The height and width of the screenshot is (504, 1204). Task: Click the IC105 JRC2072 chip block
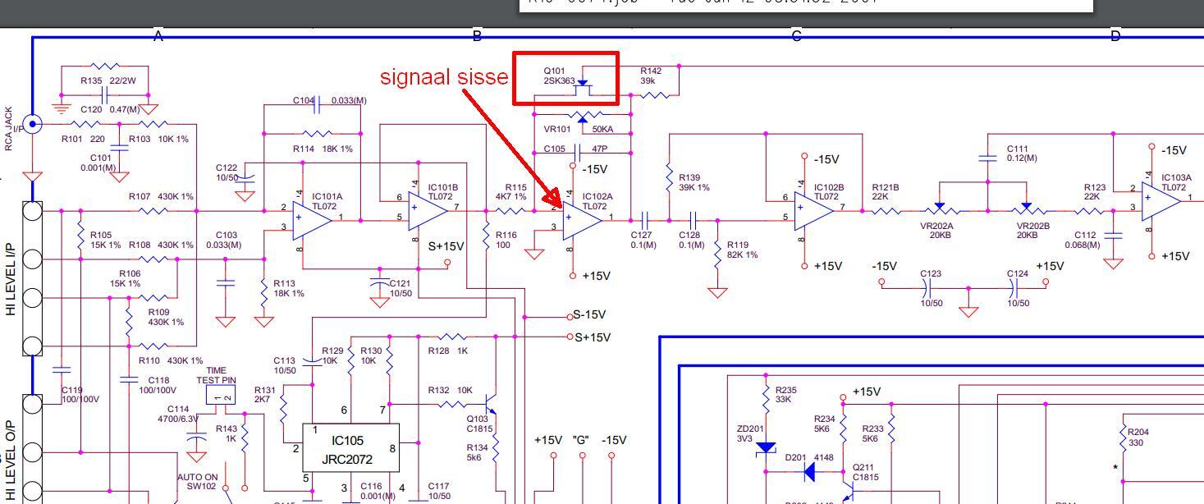[350, 447]
